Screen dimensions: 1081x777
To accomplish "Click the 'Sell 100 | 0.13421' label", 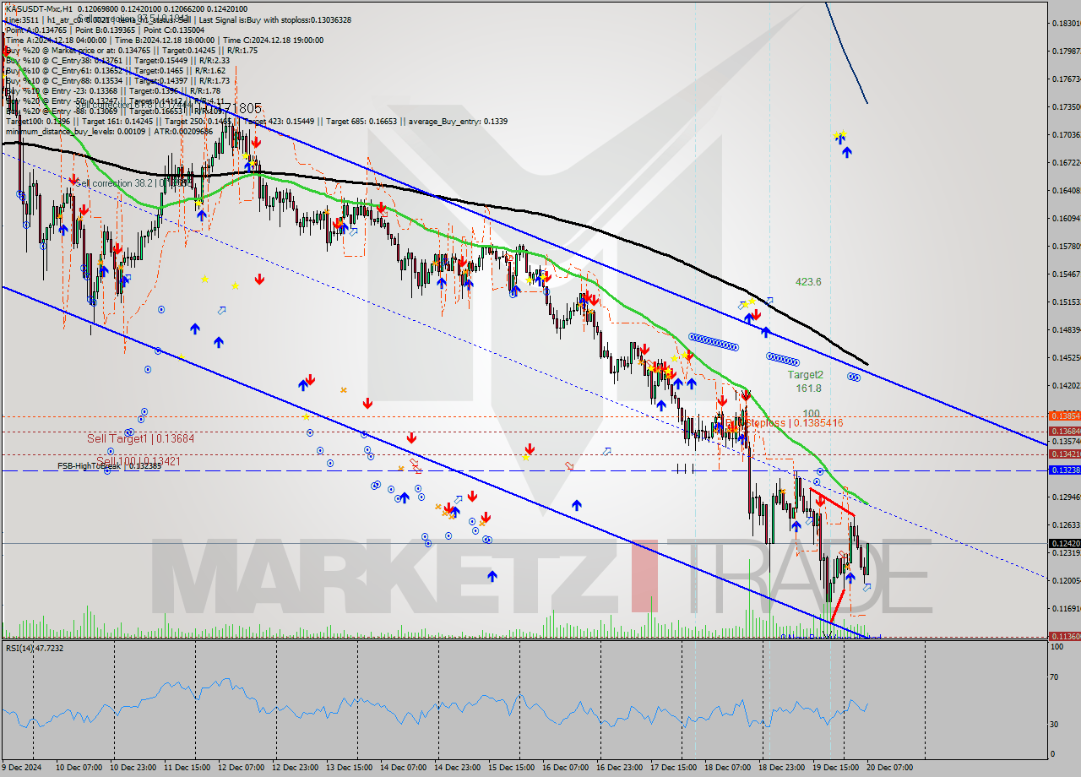I will tap(139, 461).
